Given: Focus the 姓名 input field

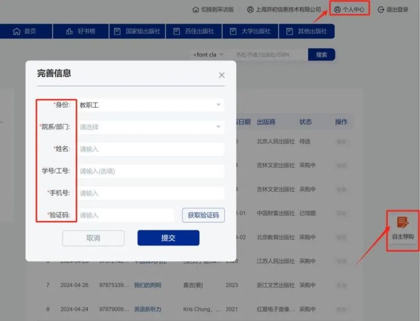Looking at the screenshot, I should tap(151, 149).
